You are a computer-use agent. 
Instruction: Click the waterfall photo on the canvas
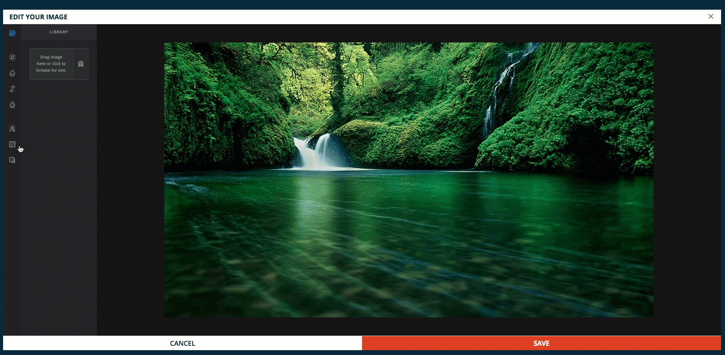coord(409,180)
